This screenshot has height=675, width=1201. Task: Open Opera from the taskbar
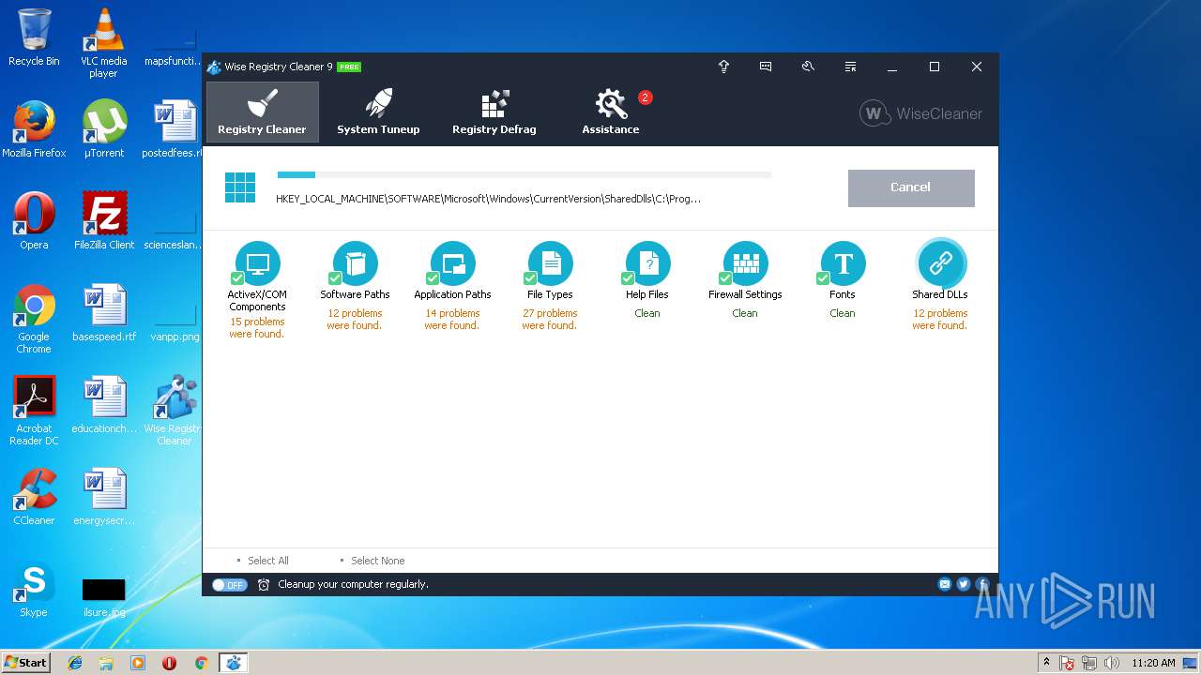[170, 663]
